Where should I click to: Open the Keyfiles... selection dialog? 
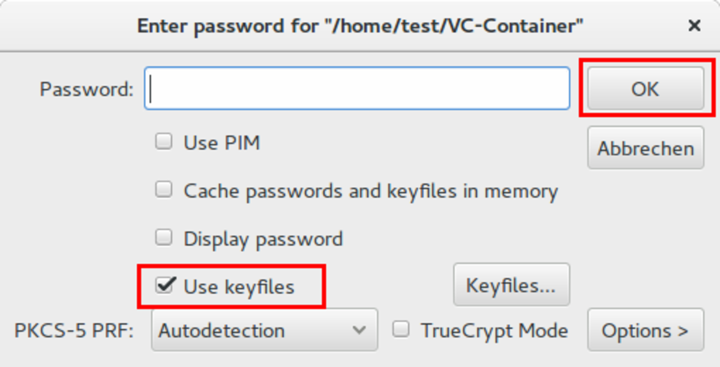(x=511, y=285)
